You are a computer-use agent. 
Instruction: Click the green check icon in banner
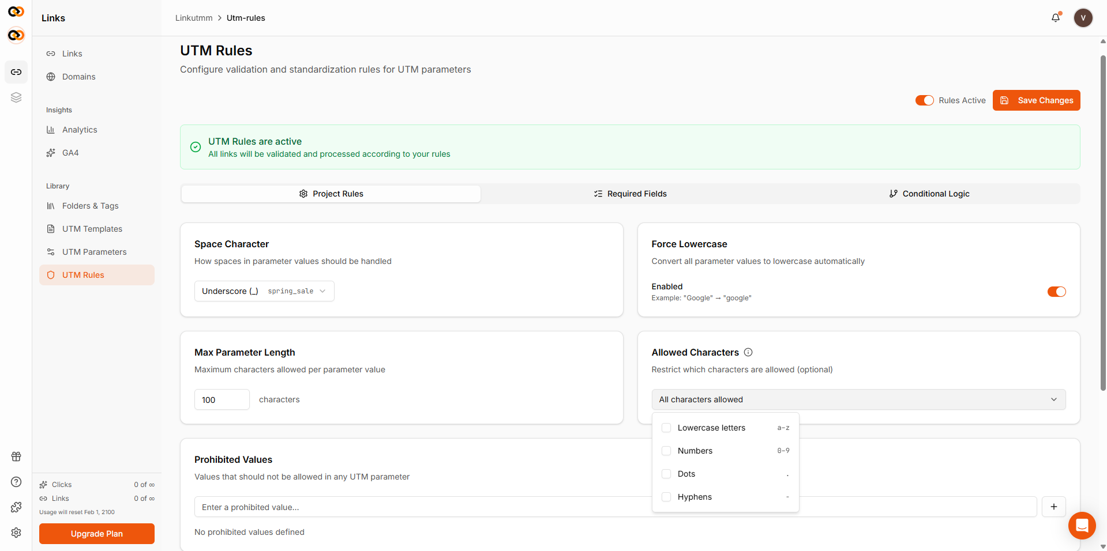click(x=196, y=147)
